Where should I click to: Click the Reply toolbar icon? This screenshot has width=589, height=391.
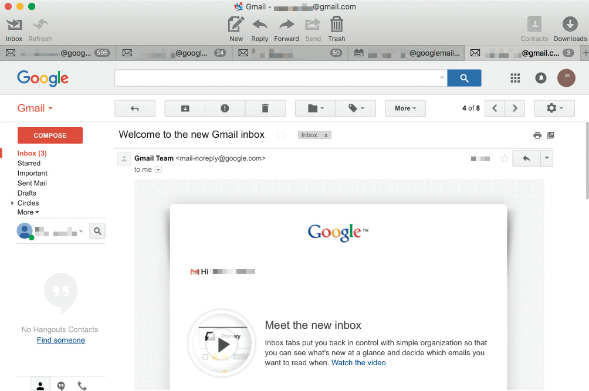tap(259, 29)
